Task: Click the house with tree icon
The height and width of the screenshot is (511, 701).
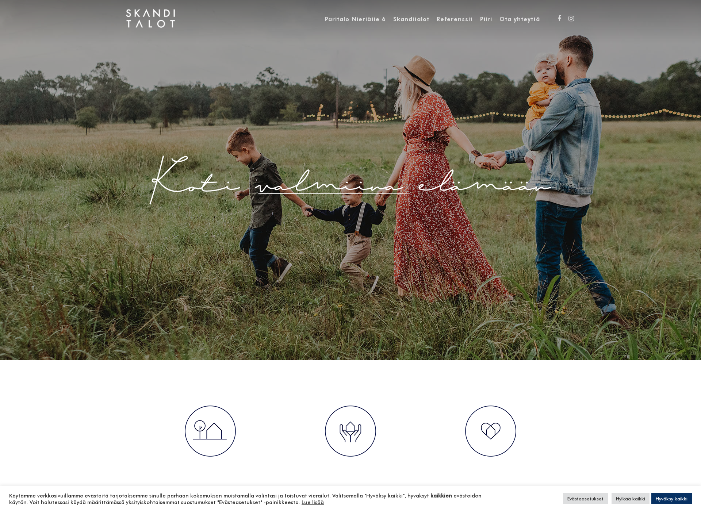Action: (210, 431)
